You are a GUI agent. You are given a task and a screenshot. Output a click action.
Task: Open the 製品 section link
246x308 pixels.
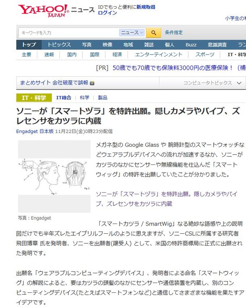[x=102, y=98]
